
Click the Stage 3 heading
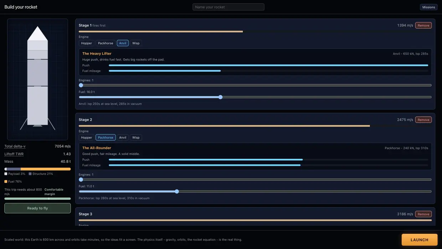(x=86, y=214)
